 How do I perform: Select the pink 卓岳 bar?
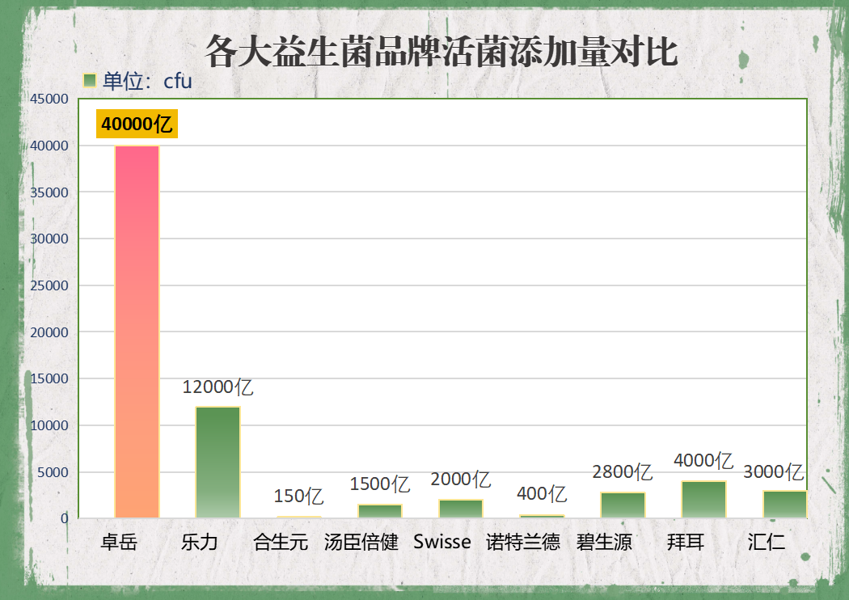[x=137, y=332]
